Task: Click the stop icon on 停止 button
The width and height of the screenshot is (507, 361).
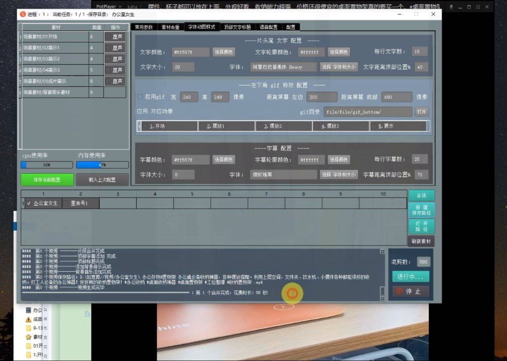Action: click(399, 291)
